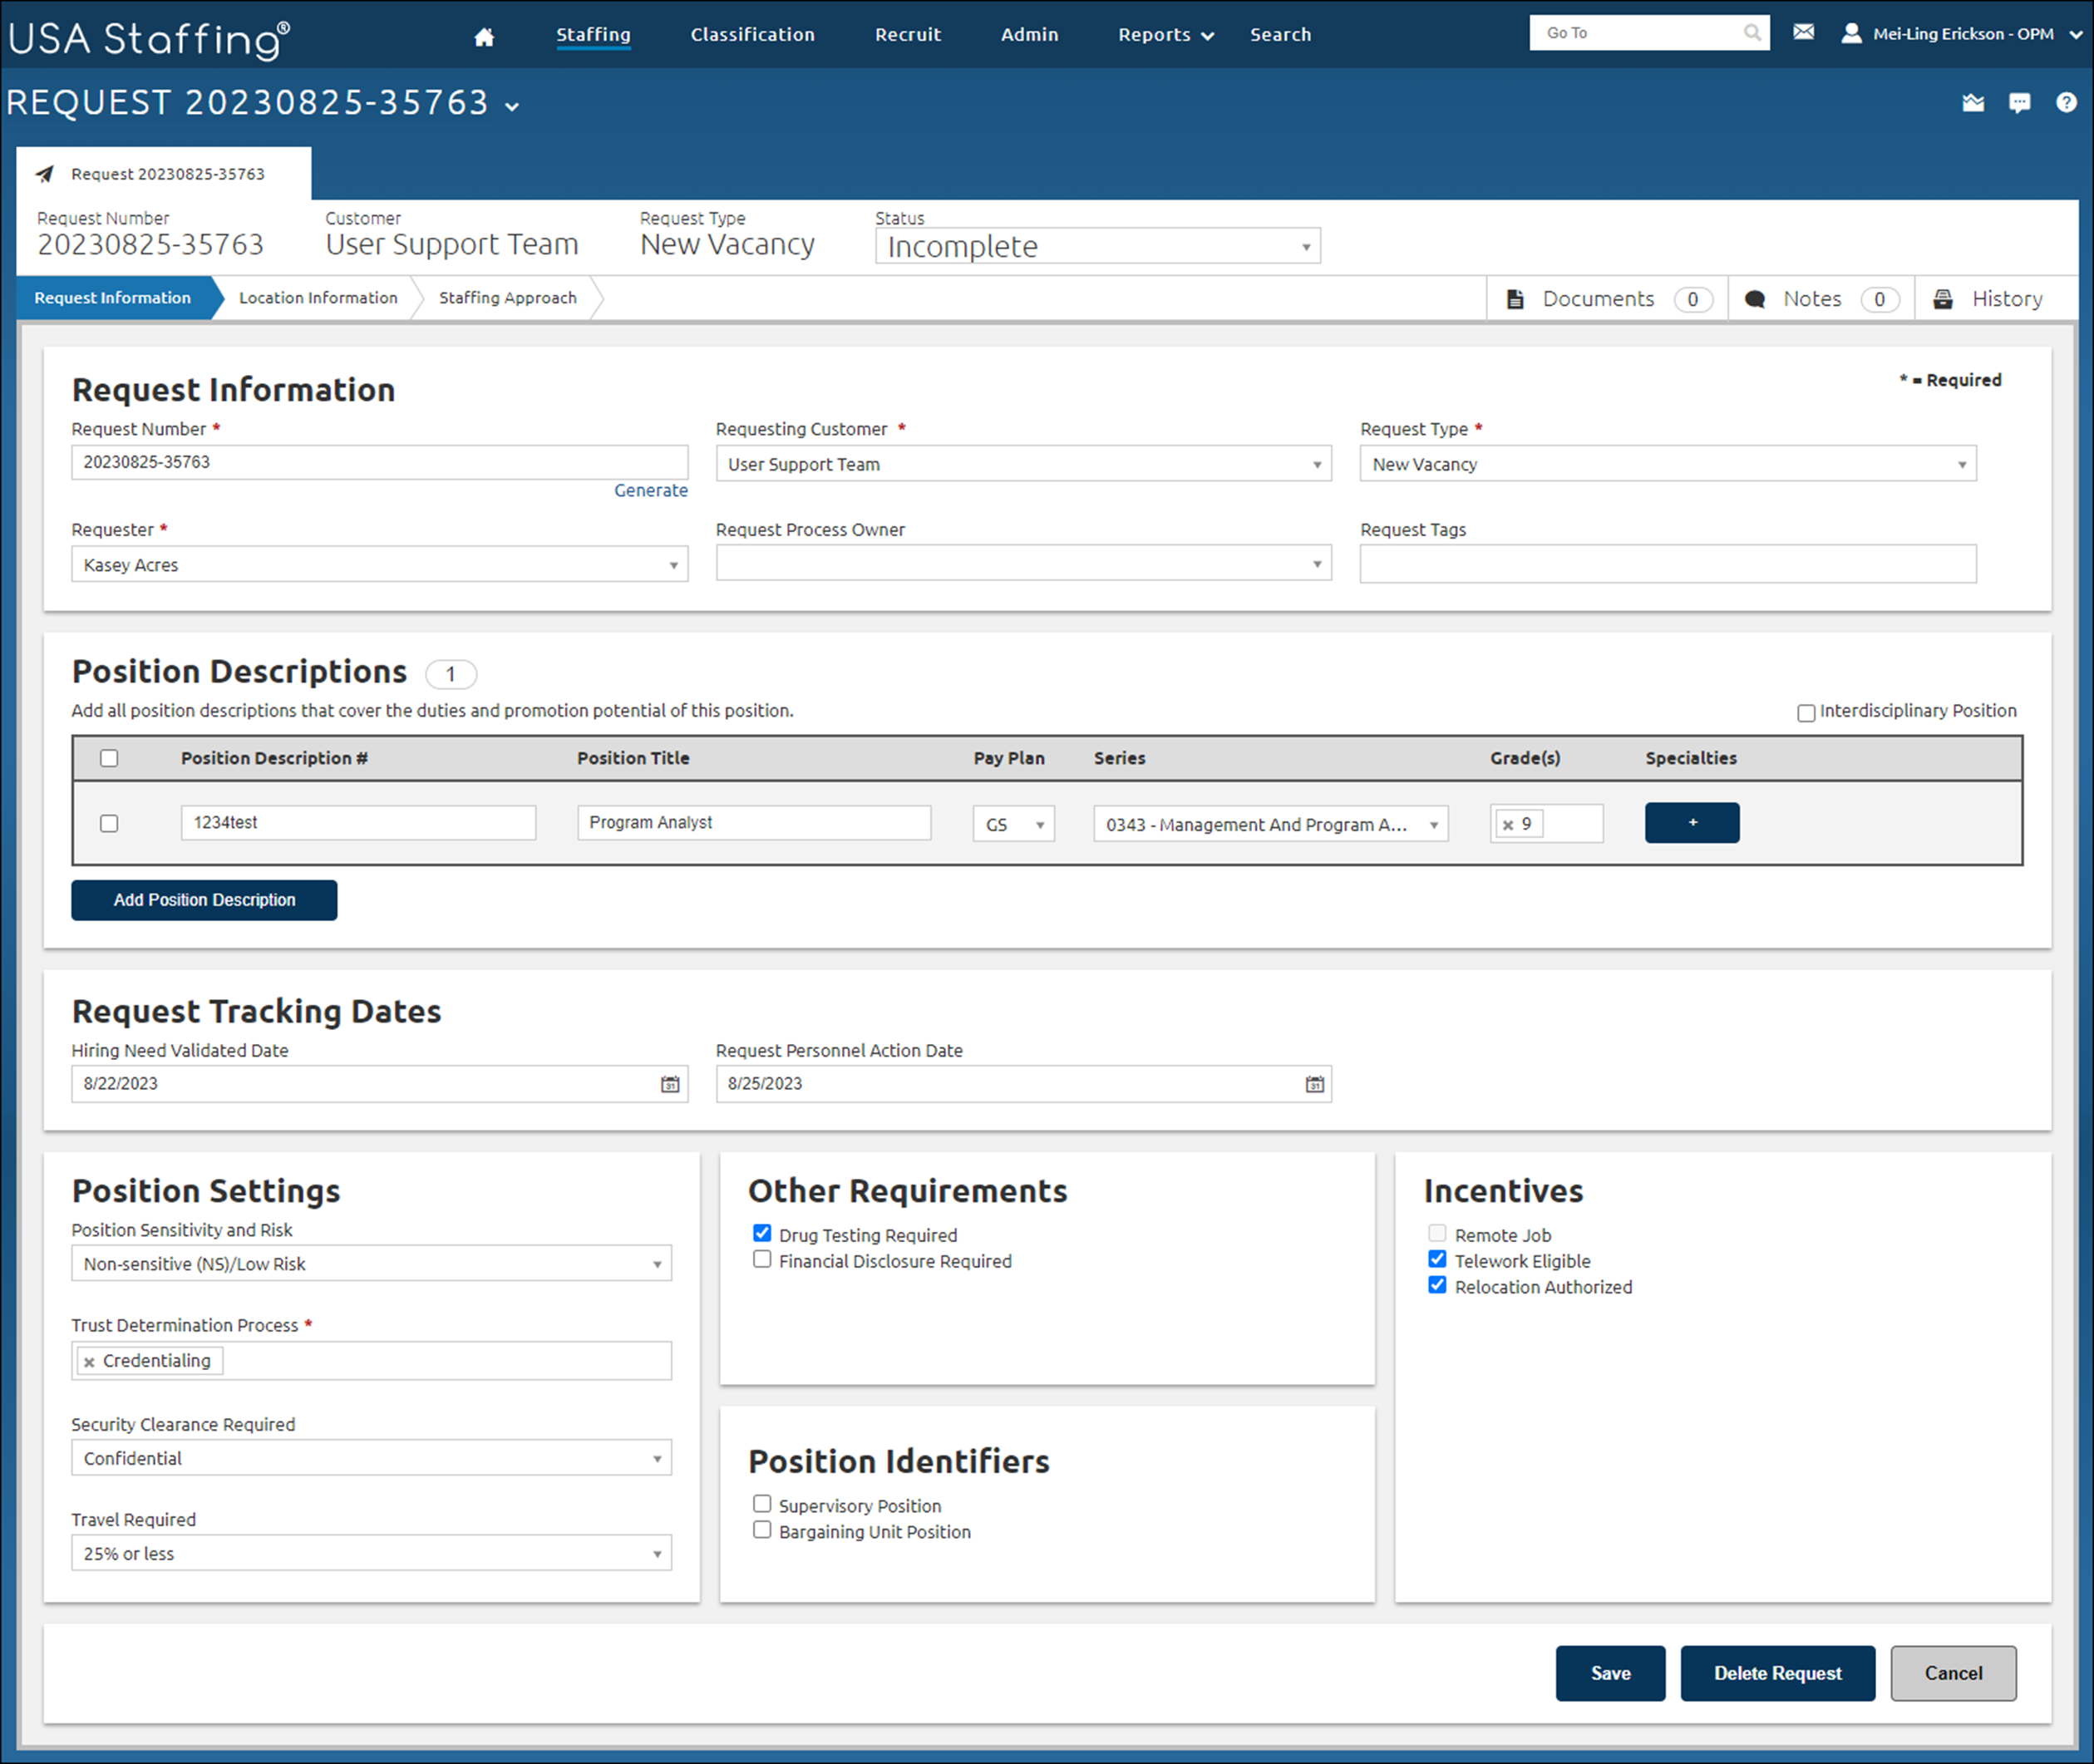This screenshot has width=2094, height=1764.
Task: Open Request Type New Vacancy dropdown
Action: click(1667, 464)
